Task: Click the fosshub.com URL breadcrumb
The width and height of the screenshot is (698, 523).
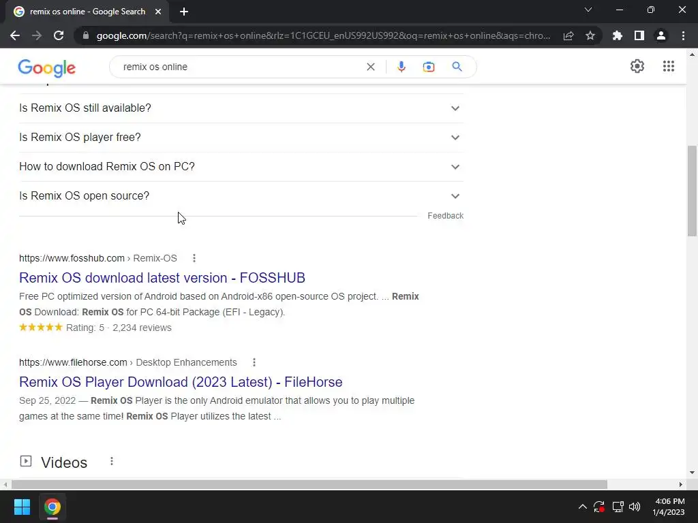Action: point(98,258)
